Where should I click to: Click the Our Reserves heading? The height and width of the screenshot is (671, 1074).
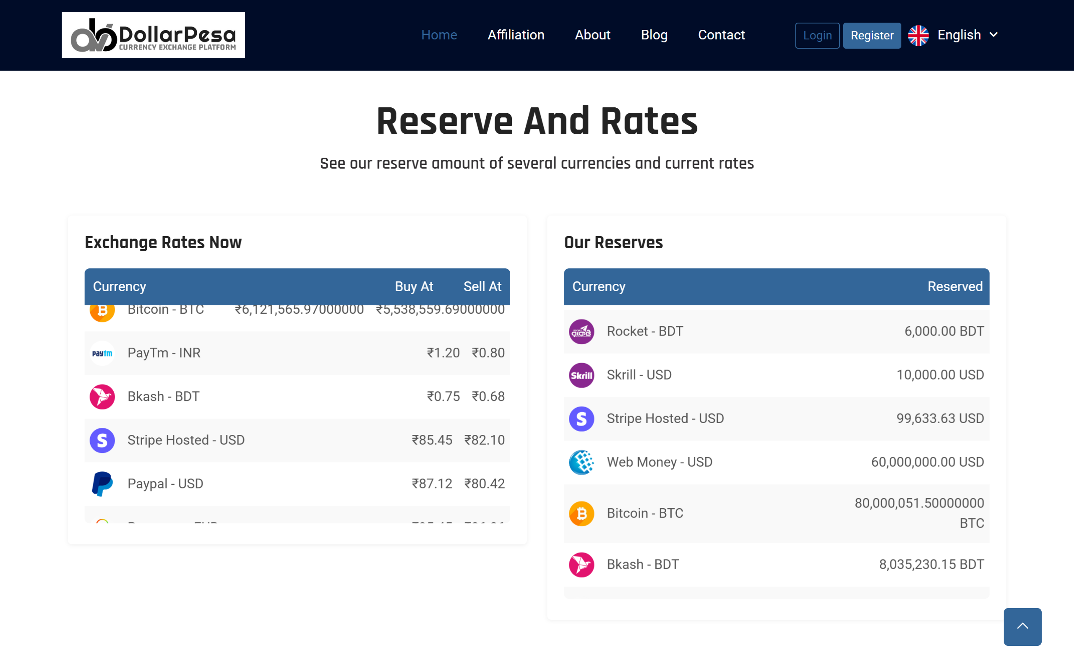pos(613,243)
